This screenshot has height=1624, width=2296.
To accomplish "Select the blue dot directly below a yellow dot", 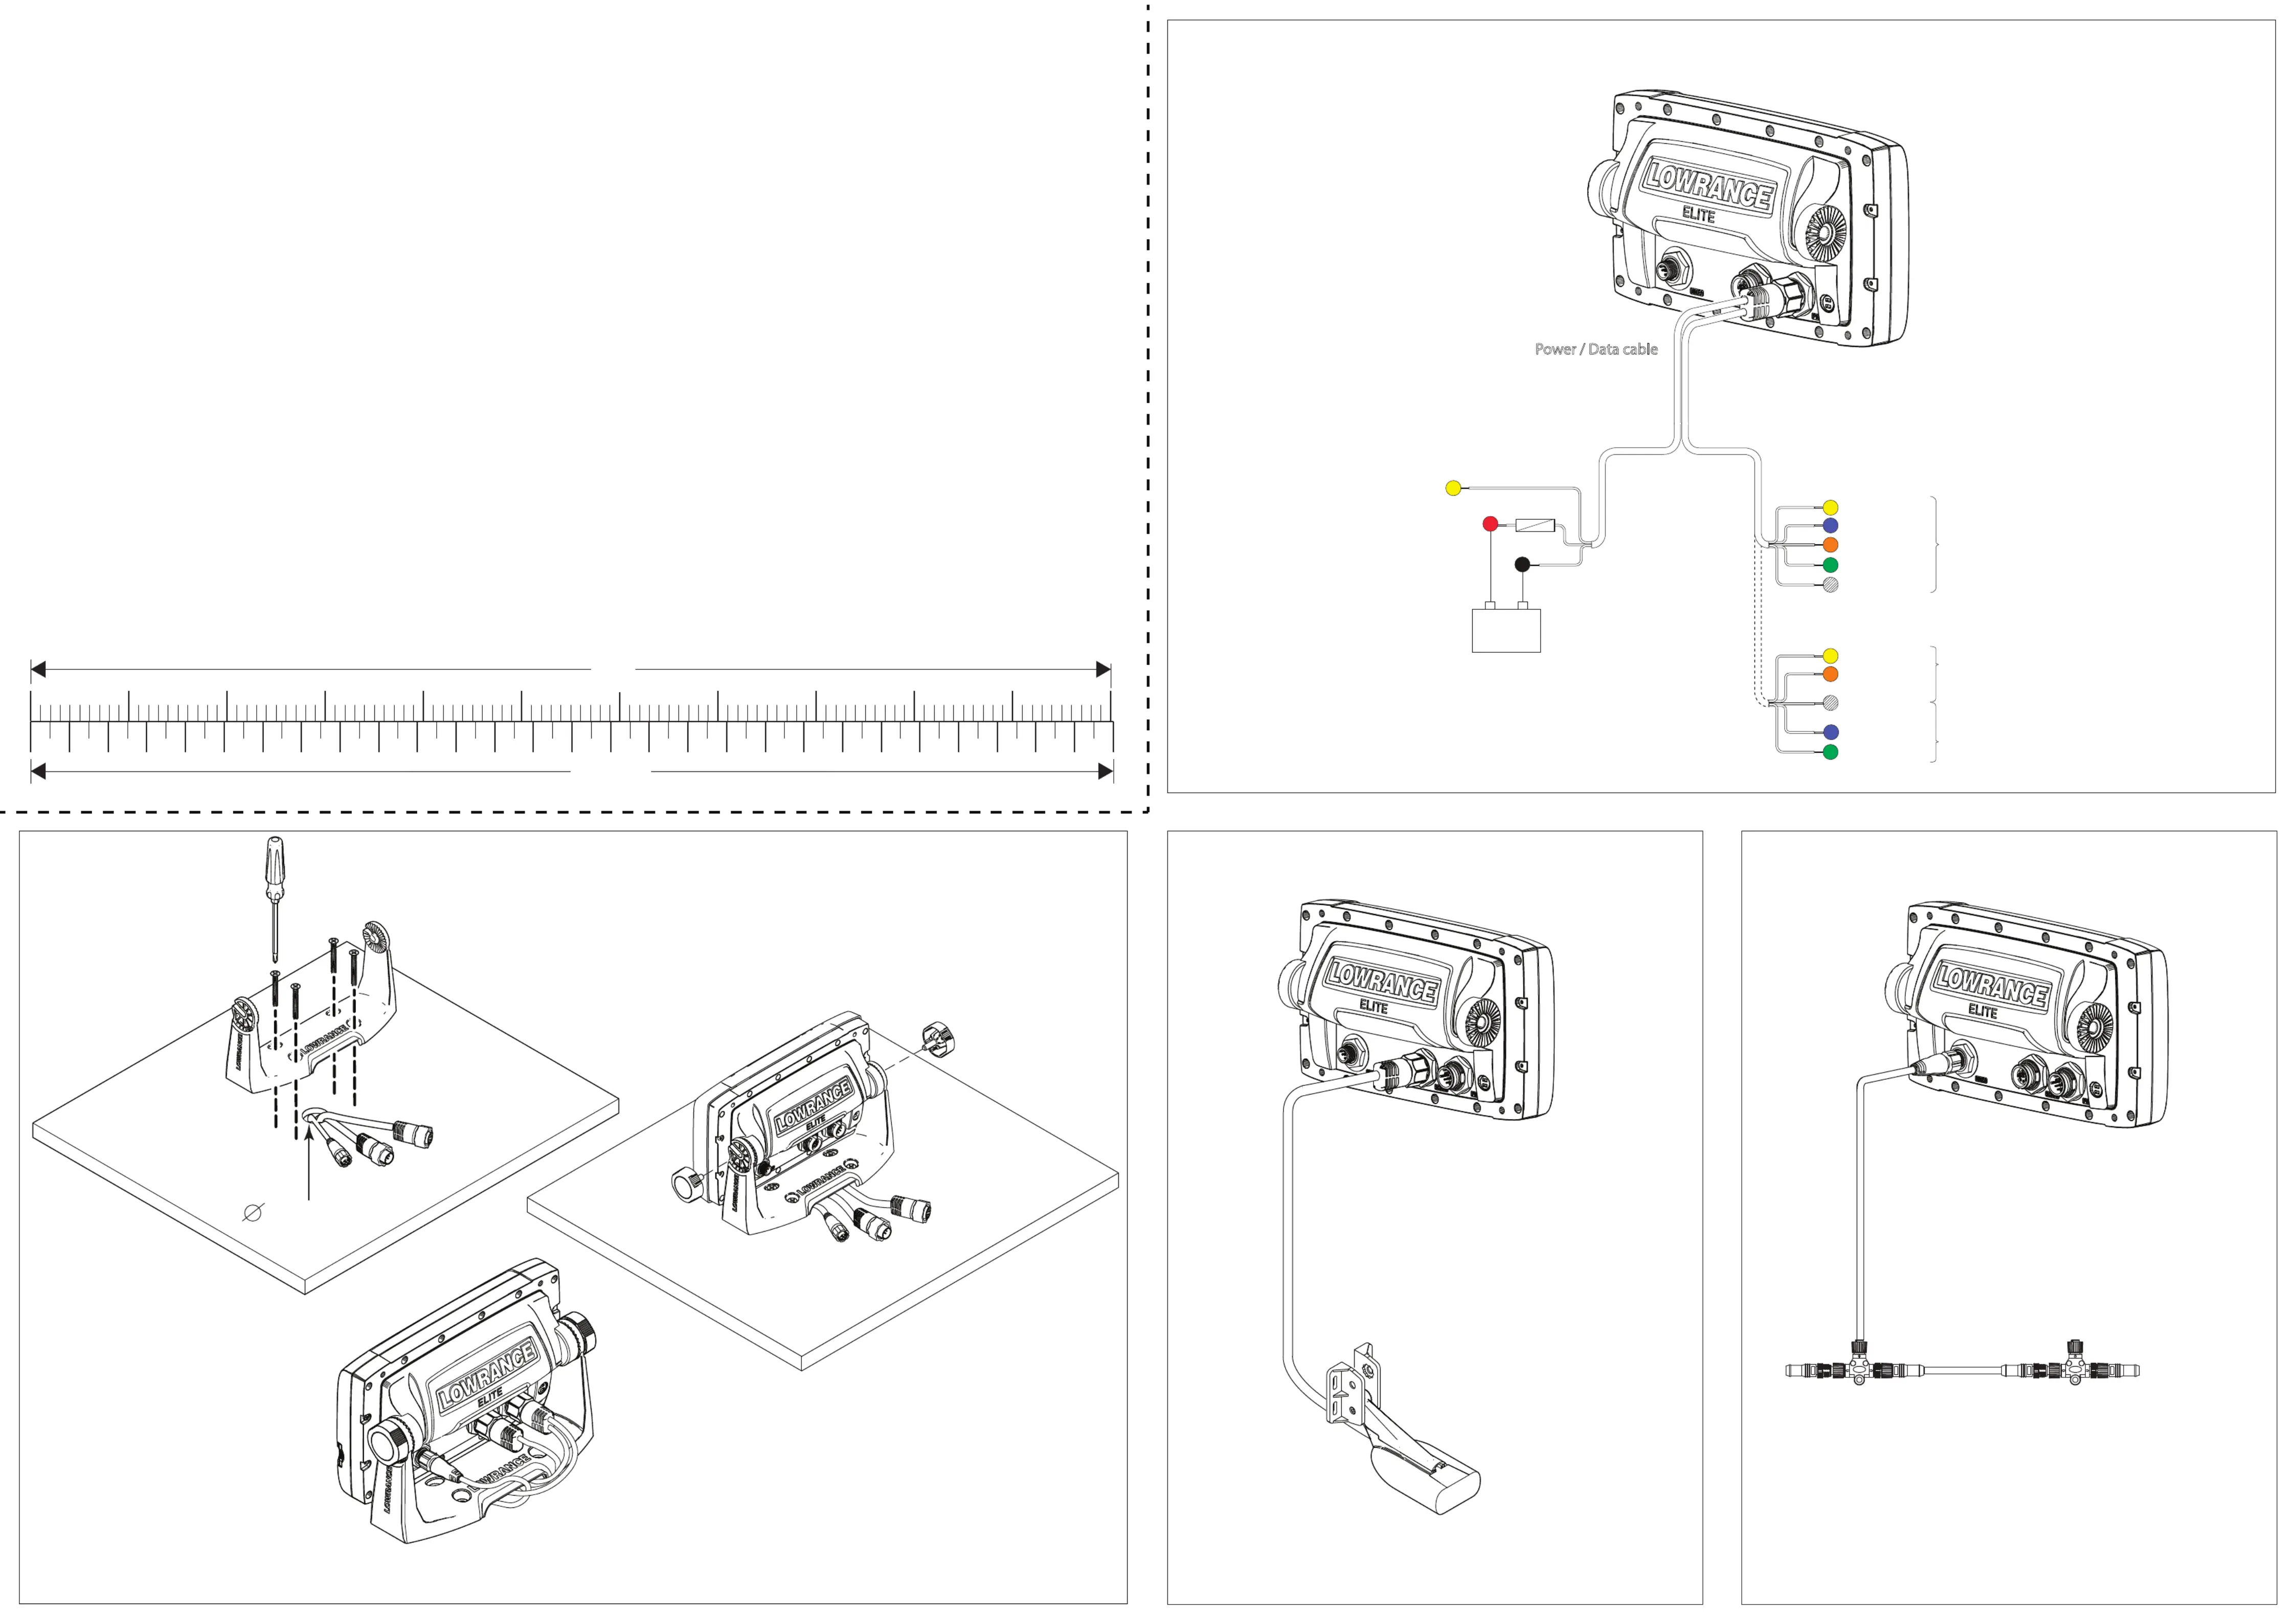I will [x=1830, y=525].
